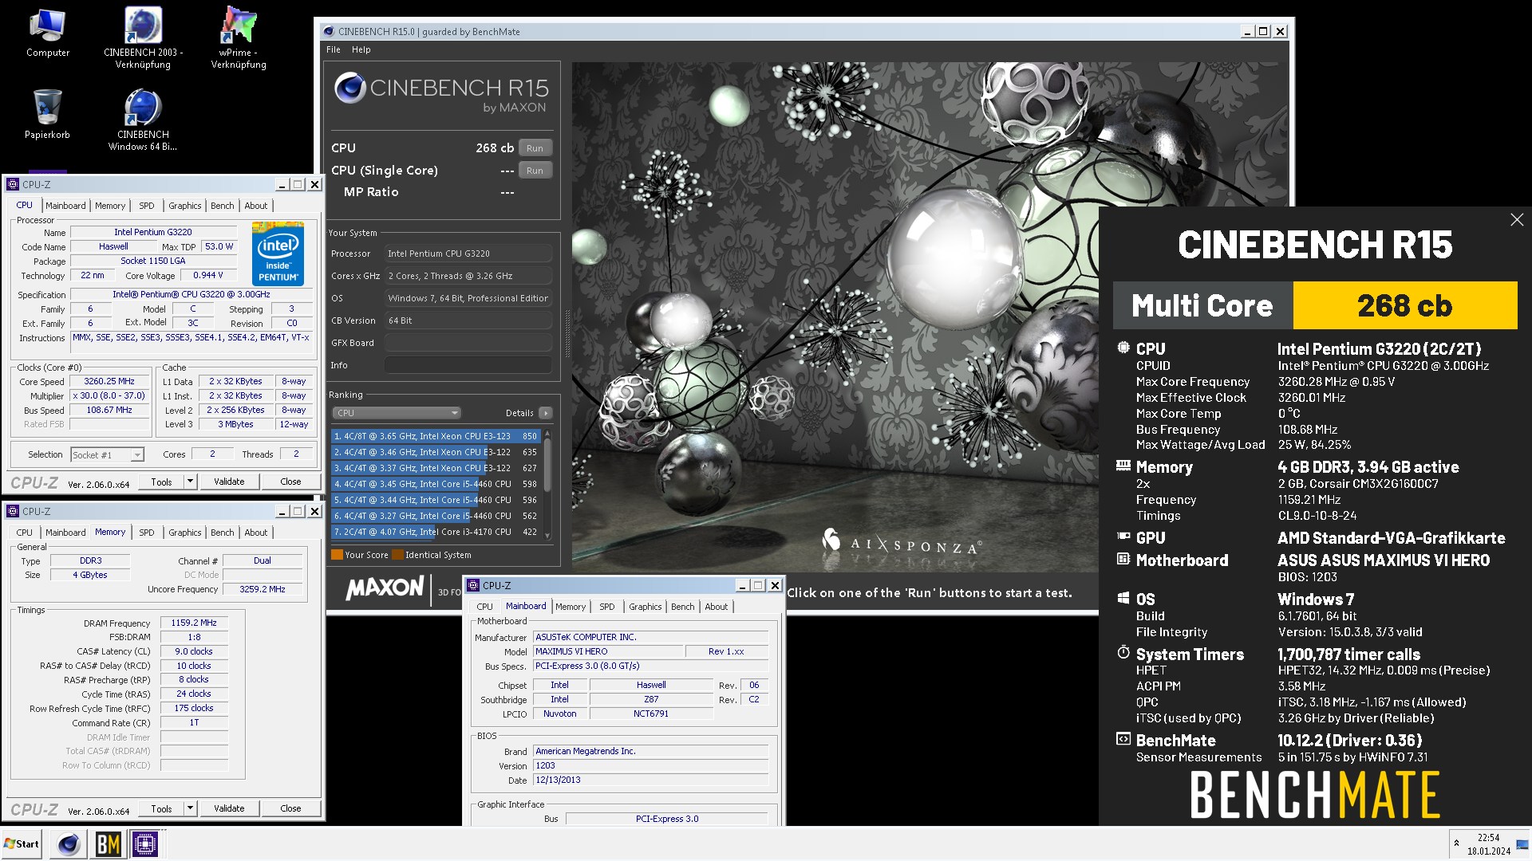
Task: Click the GFX Board field
Action: [x=468, y=343]
